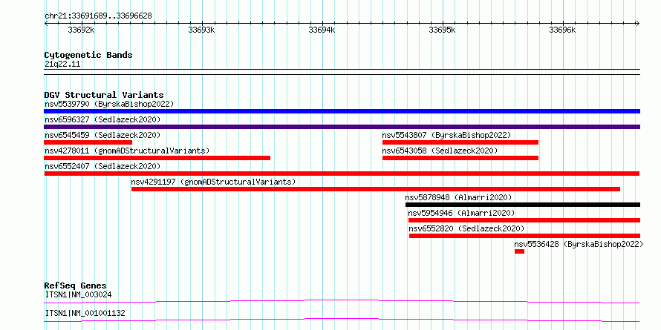Click the 33692k ruler tick label
The height and width of the screenshot is (330, 661).
click(81, 30)
